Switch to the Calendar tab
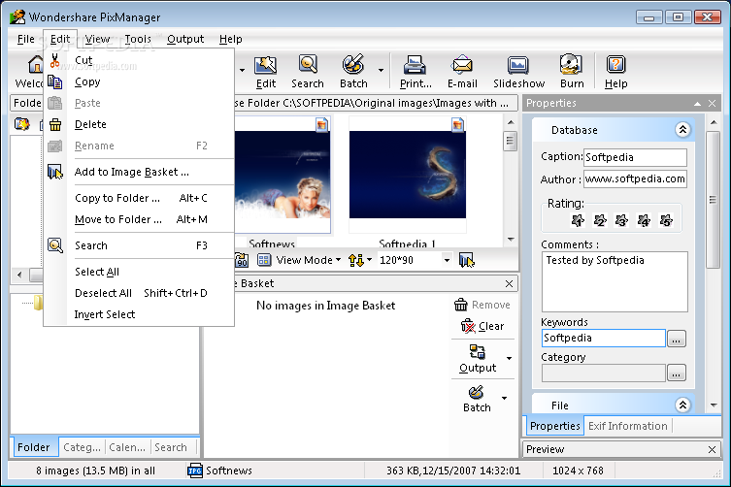Viewport: 731px width, 487px height. [127, 447]
